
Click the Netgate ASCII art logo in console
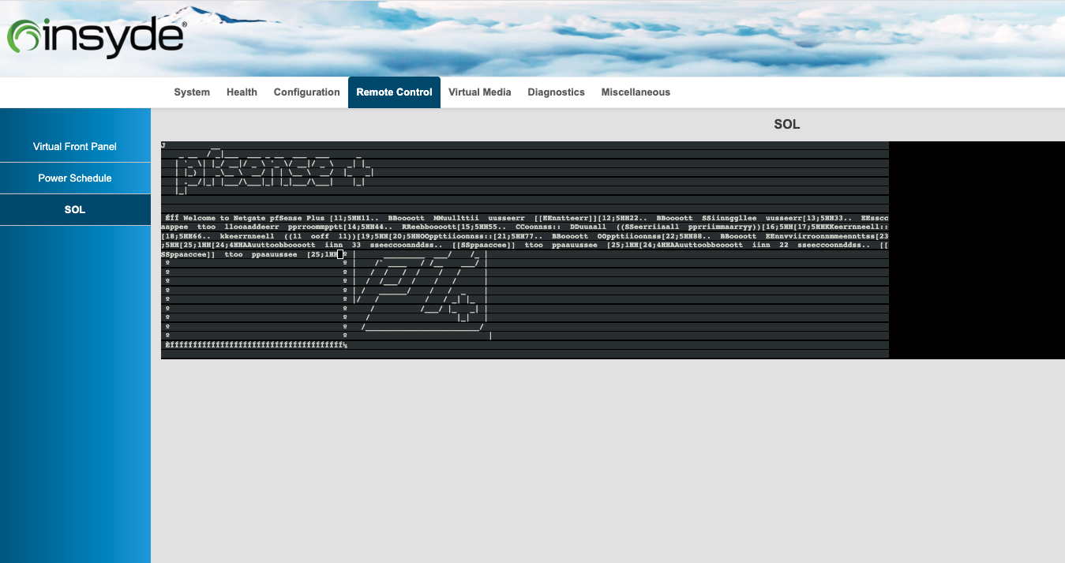pos(422,292)
